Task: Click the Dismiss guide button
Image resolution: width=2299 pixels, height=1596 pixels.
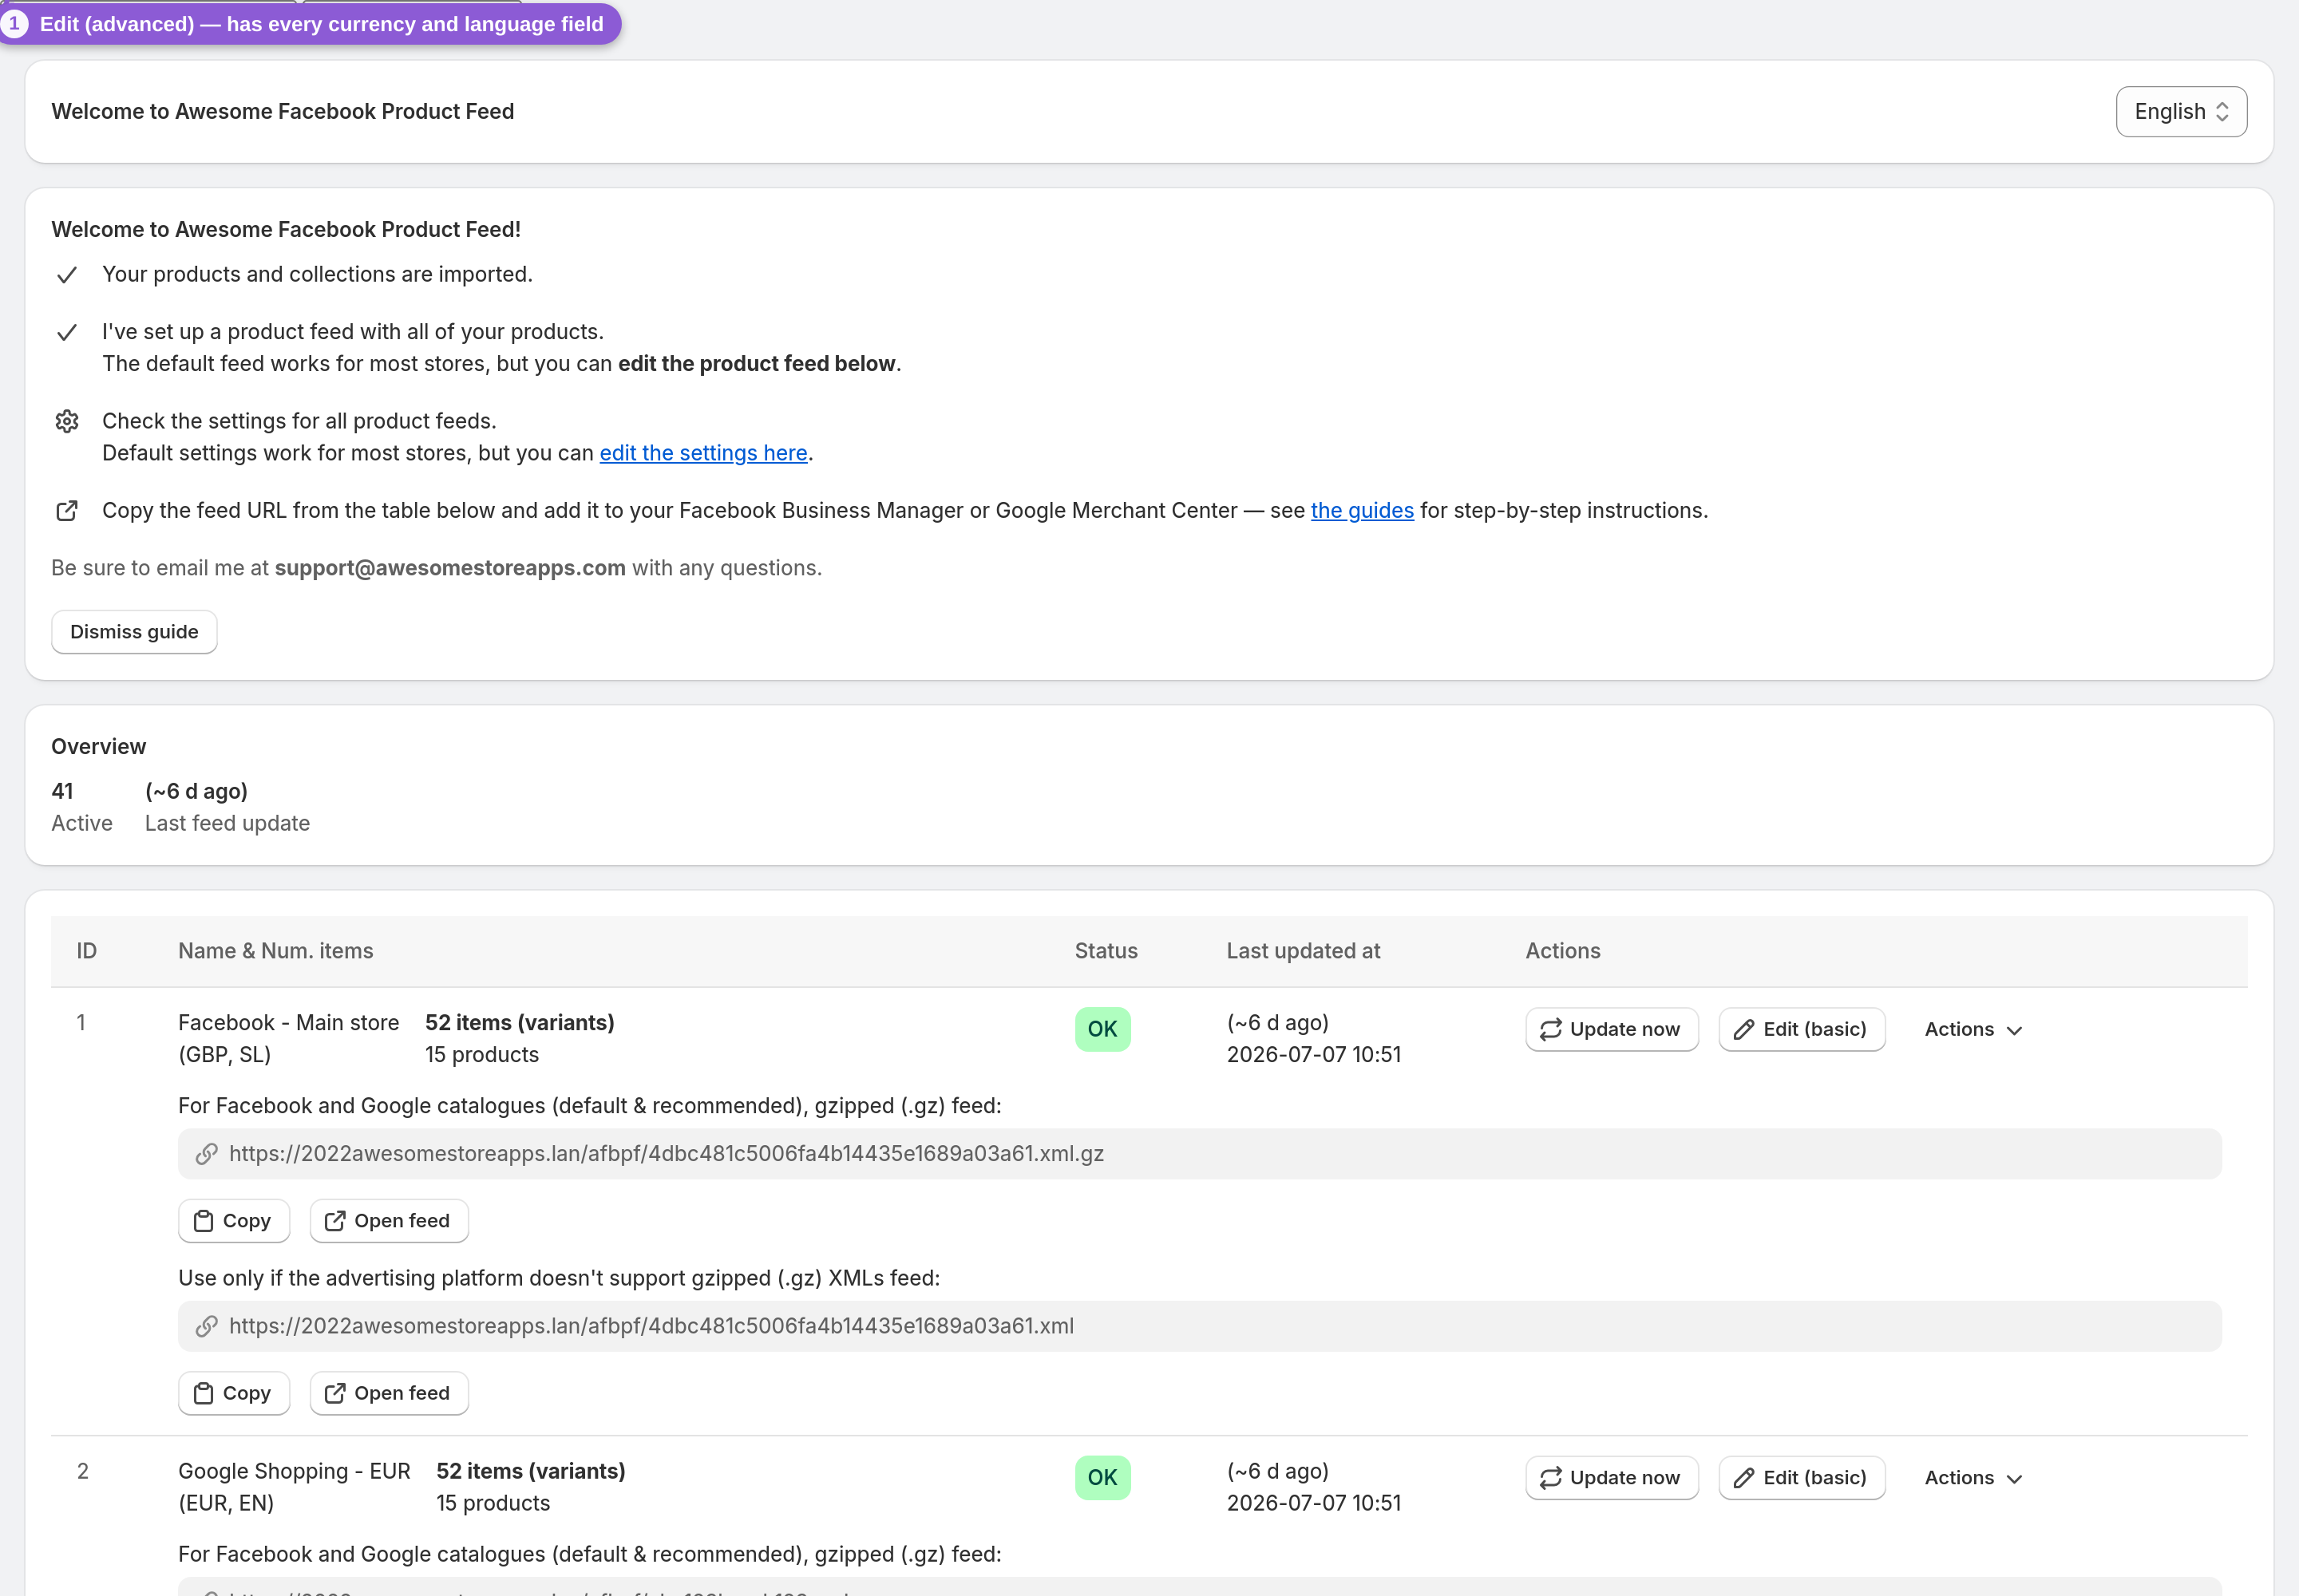Action: 134,632
